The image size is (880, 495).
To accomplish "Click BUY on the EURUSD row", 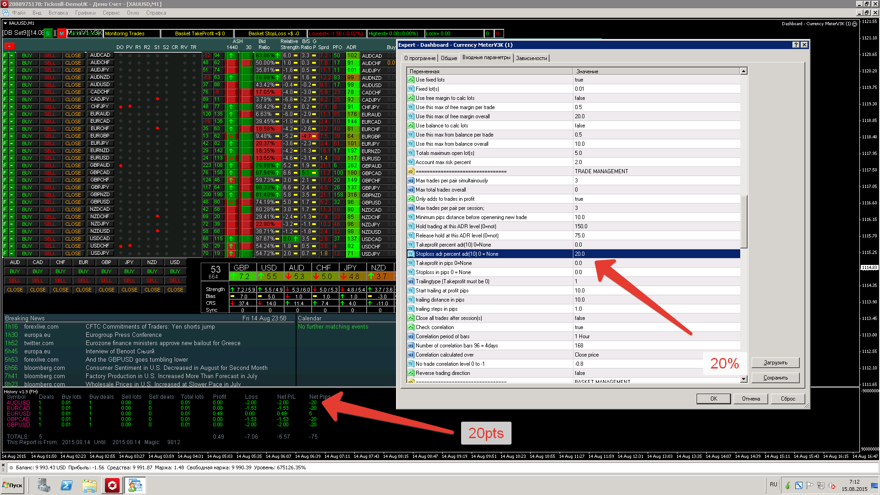I will [27, 158].
